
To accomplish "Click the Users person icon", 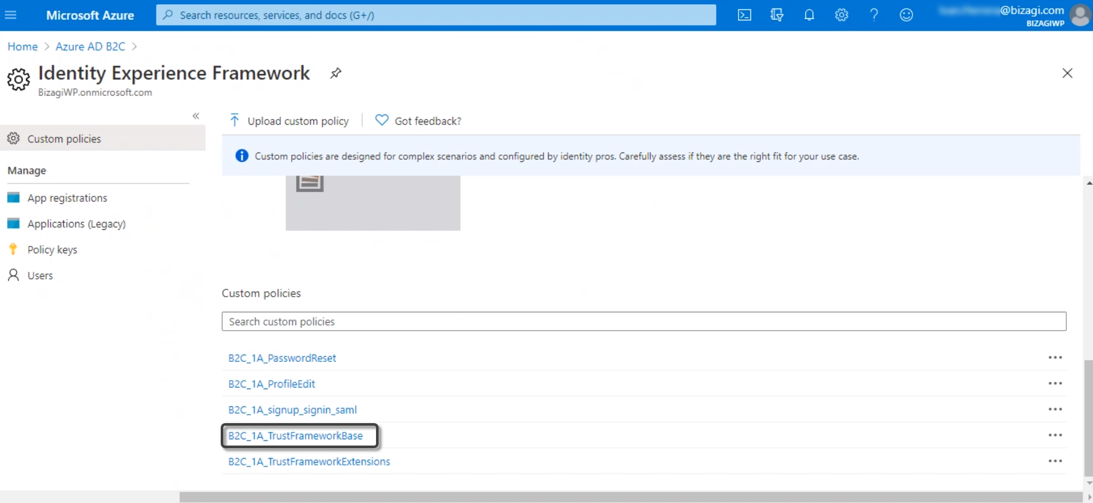I will (x=14, y=275).
